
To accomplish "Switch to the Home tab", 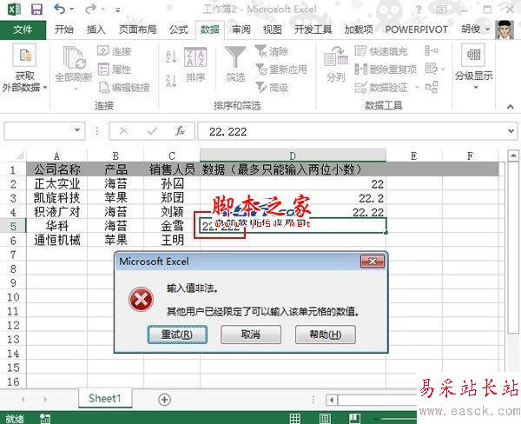I will [x=63, y=30].
